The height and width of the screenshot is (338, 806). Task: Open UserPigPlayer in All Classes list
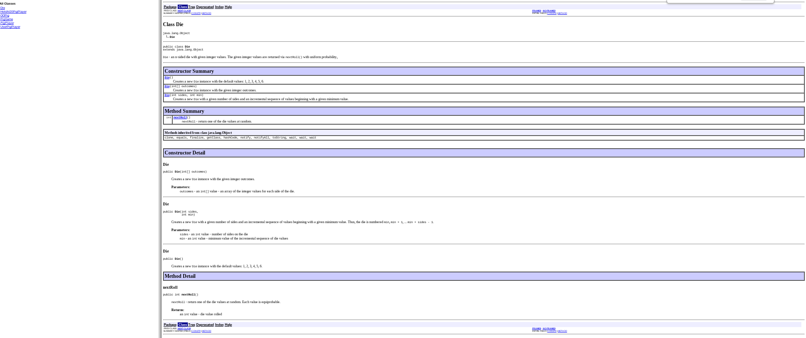coord(10,27)
